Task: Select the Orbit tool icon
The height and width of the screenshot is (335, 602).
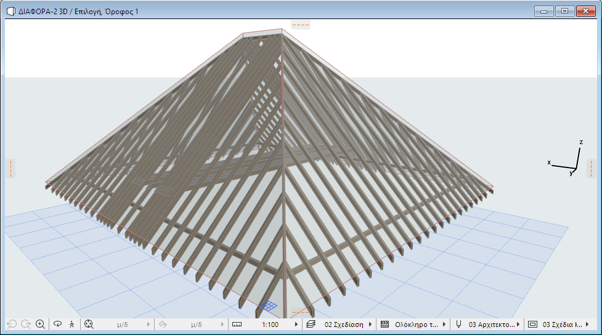Action: tap(58, 324)
